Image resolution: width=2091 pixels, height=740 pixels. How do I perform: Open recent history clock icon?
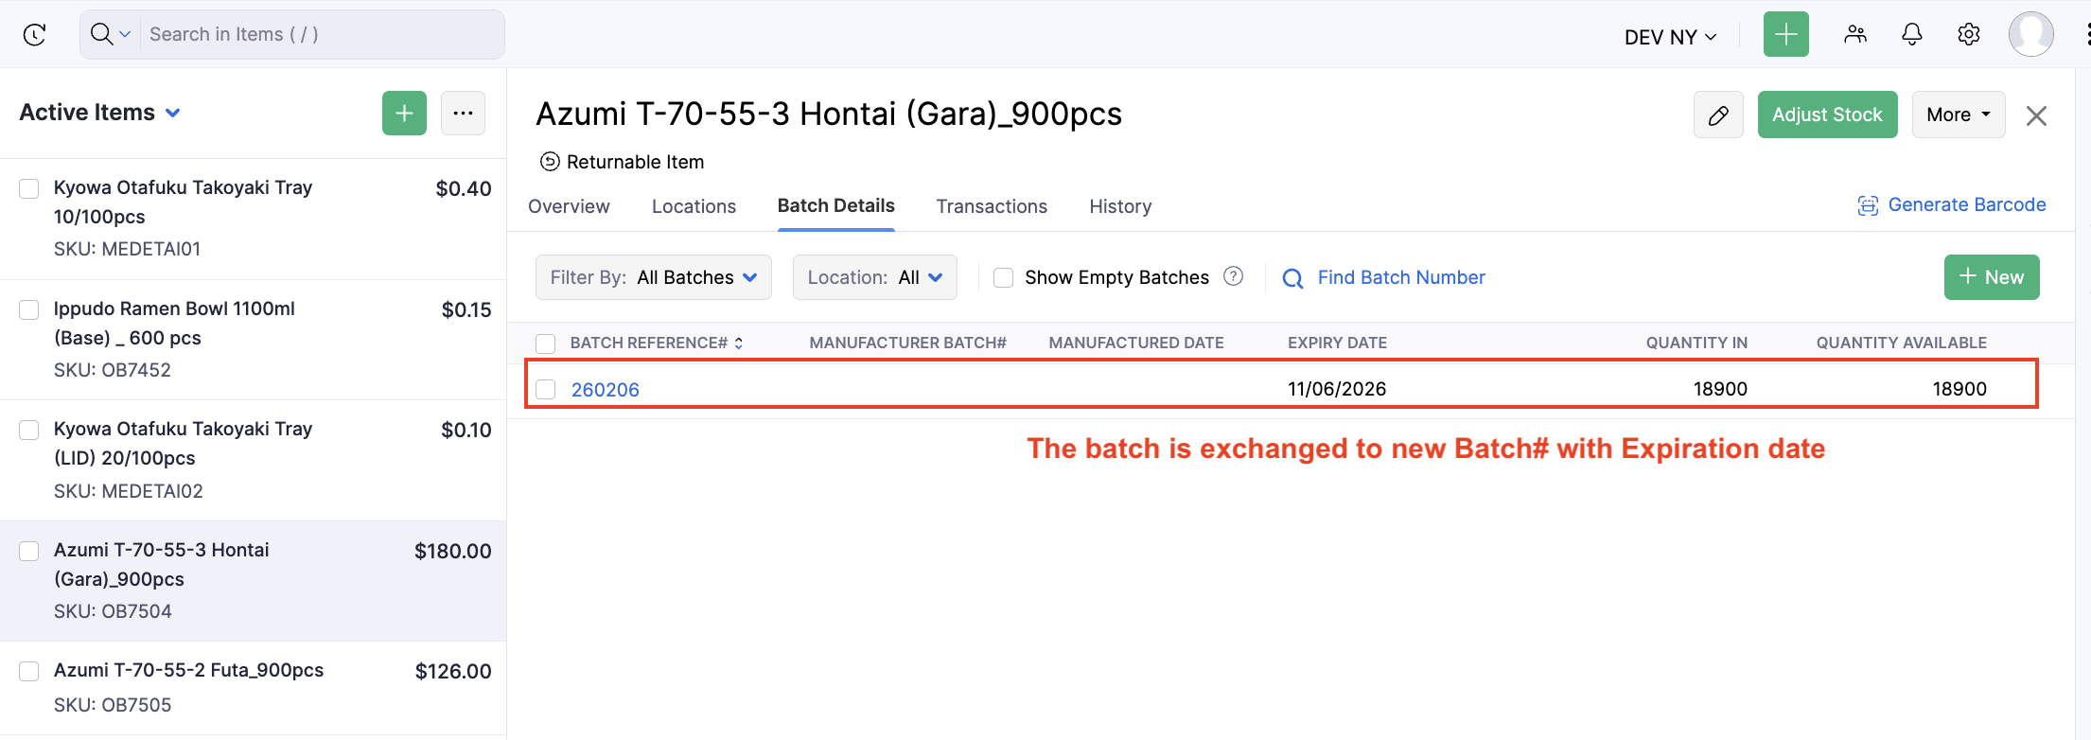point(35,35)
